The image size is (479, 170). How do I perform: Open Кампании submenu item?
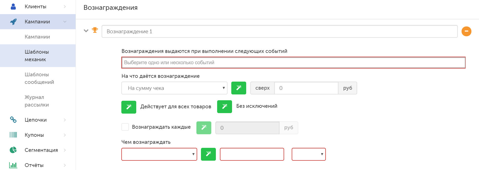tap(38, 37)
